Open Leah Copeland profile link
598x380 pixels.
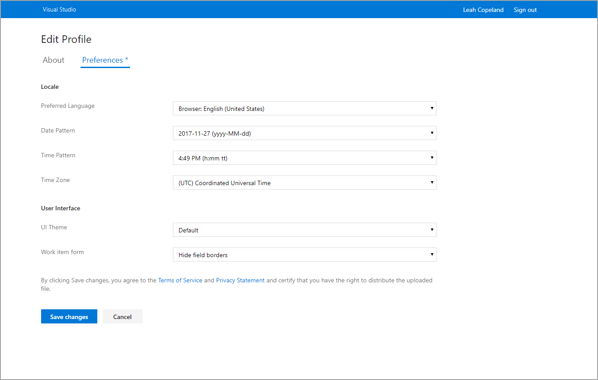483,10
